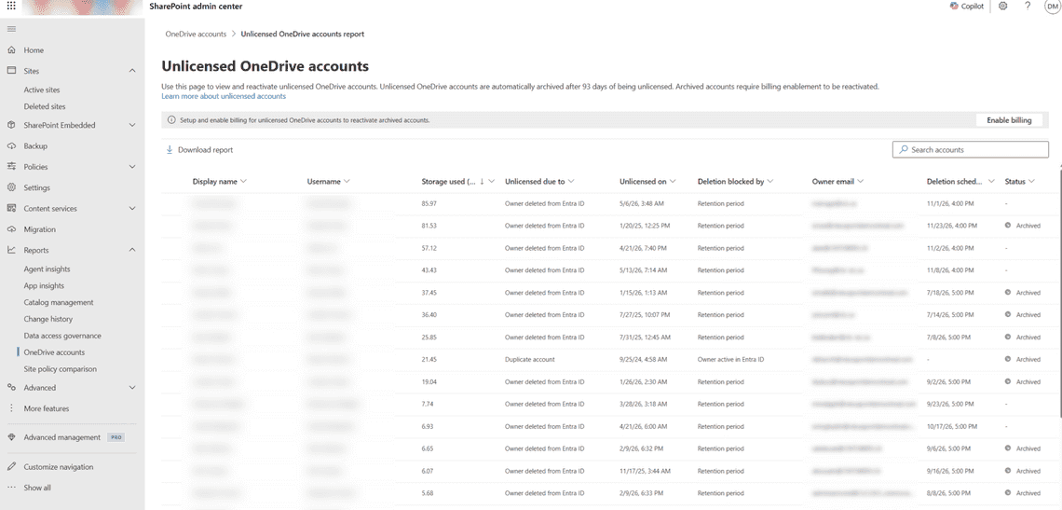Go to App insights report
The height and width of the screenshot is (510, 1062).
(x=44, y=285)
